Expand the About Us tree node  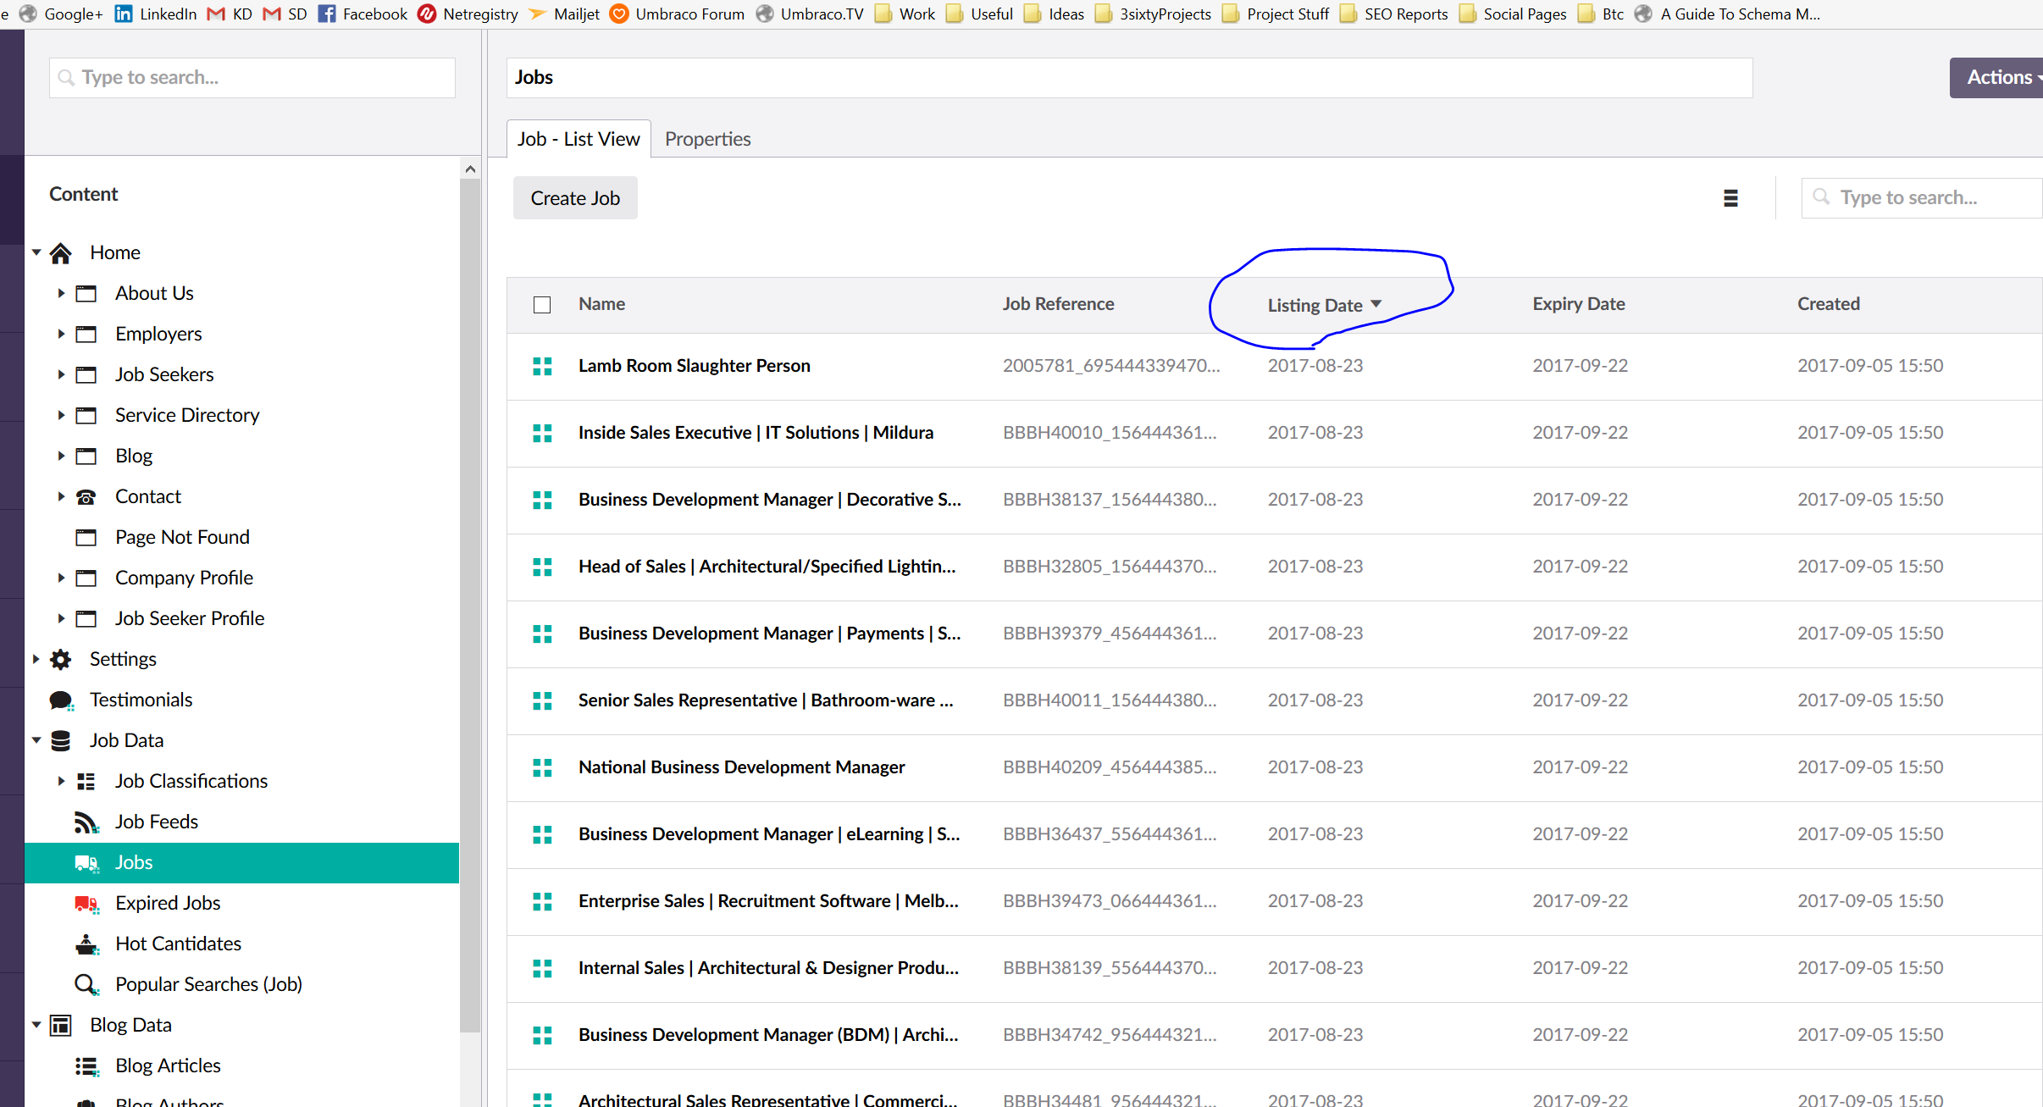click(x=61, y=293)
